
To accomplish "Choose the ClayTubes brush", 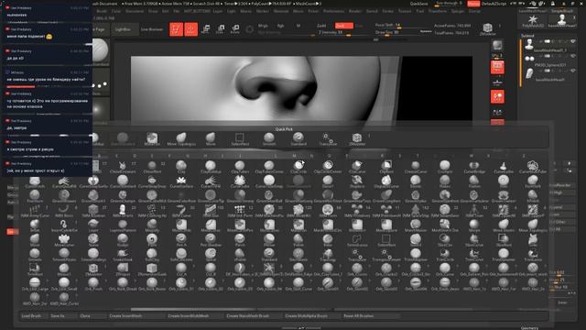I will pyautogui.click(x=240, y=167).
